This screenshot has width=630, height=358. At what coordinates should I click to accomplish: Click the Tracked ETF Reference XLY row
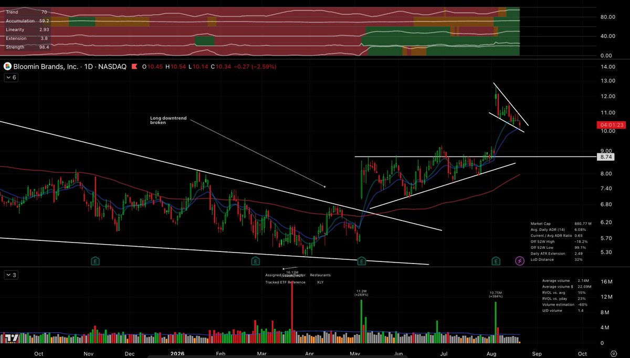[294, 282]
